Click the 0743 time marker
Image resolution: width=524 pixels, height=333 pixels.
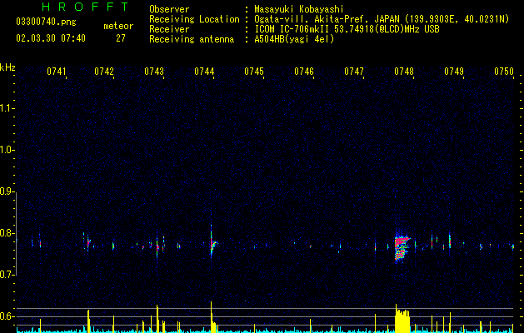point(154,72)
